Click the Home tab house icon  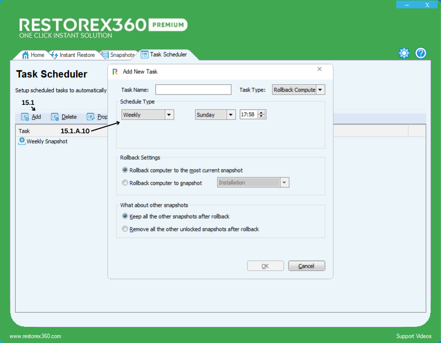(x=25, y=55)
